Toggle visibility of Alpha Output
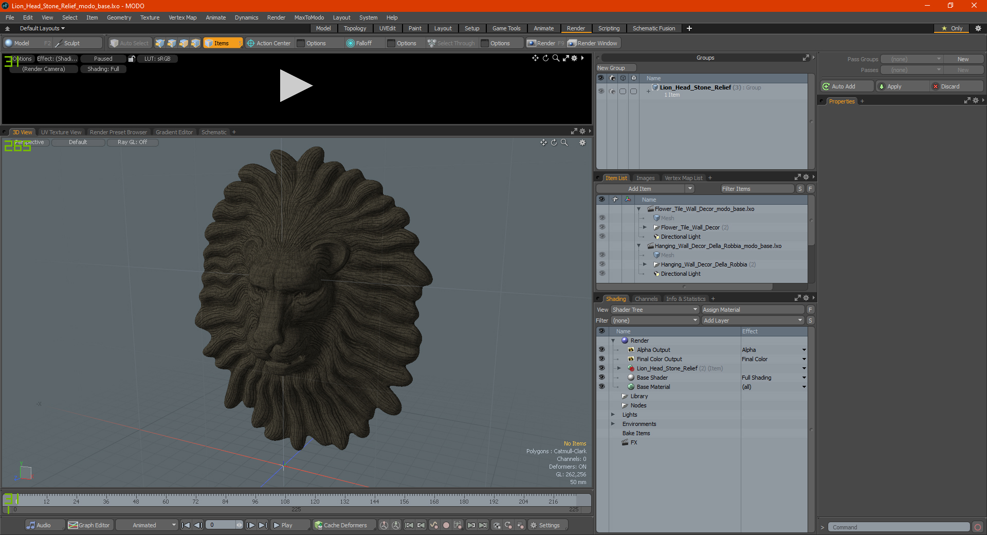 [601, 350]
